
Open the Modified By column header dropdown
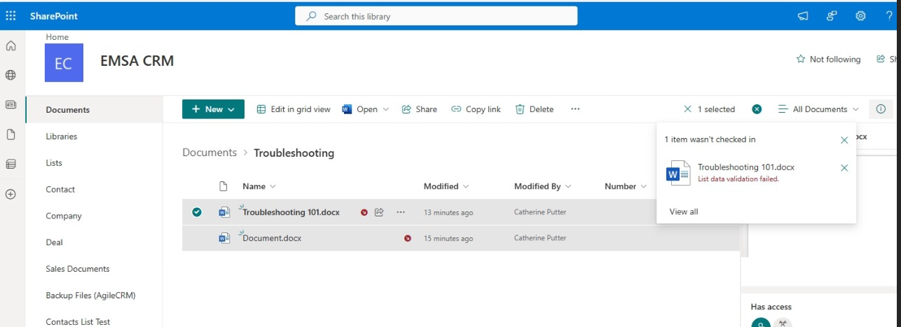click(543, 186)
